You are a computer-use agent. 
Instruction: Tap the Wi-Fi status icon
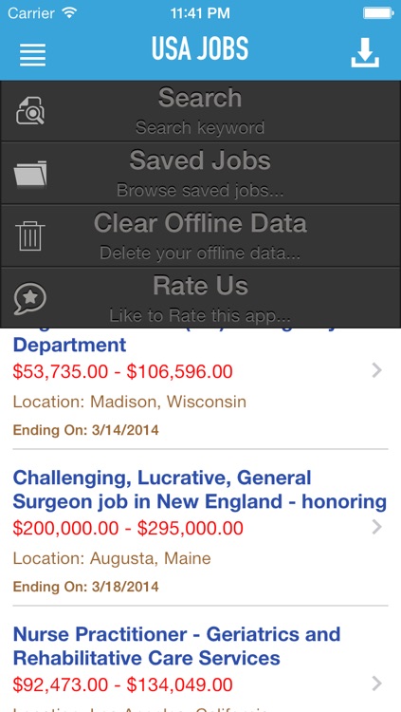tap(69, 12)
